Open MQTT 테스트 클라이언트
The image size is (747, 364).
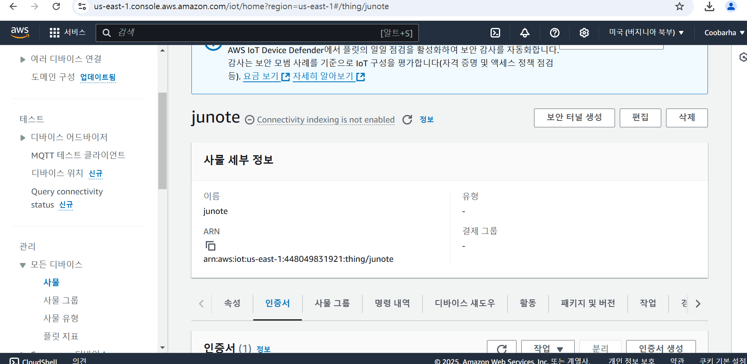click(x=78, y=155)
